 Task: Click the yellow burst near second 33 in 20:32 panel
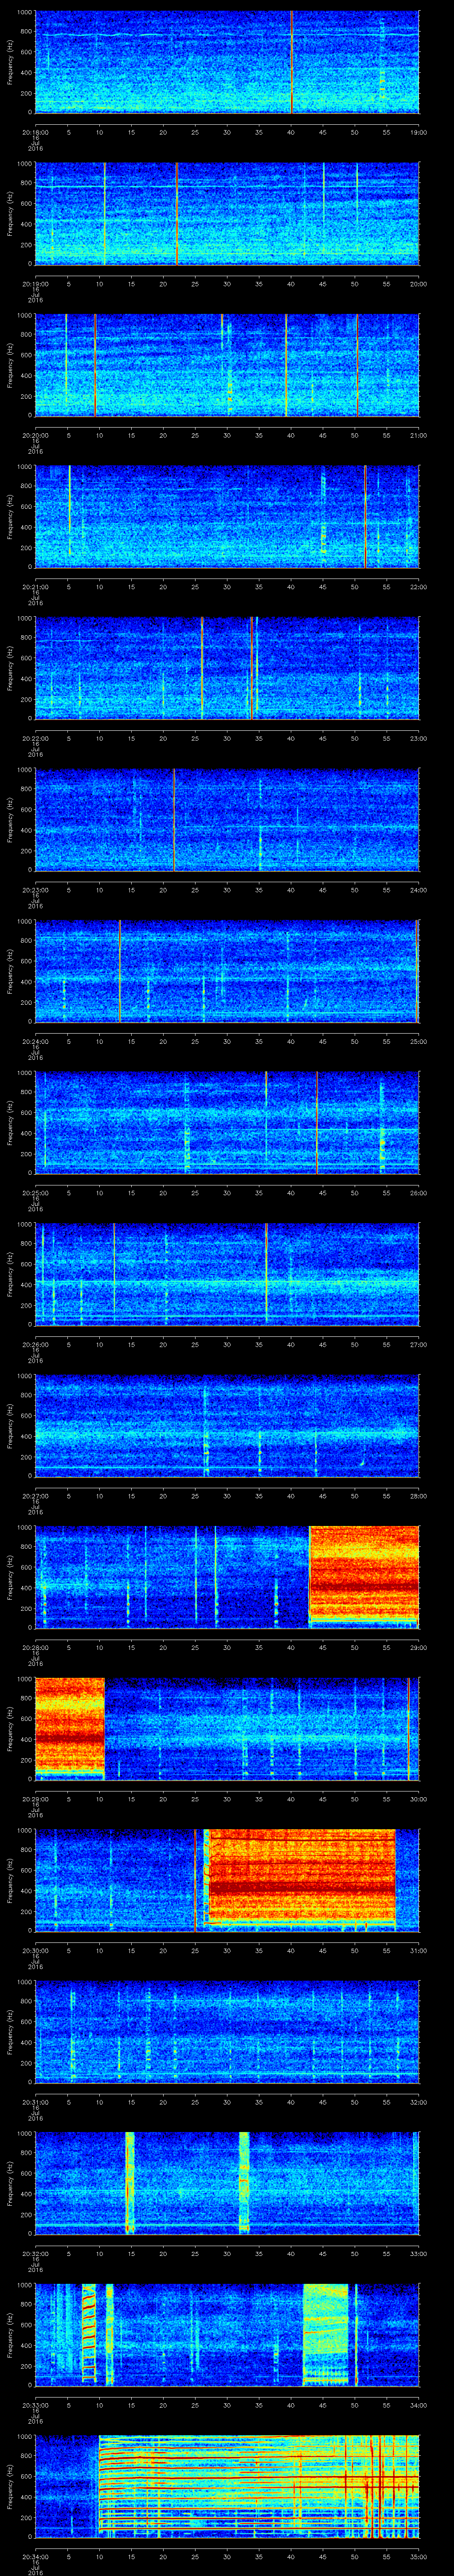pyautogui.click(x=244, y=2183)
